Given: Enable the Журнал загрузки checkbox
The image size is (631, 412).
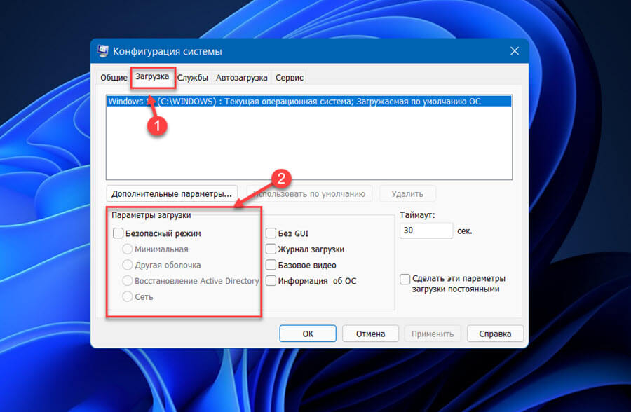Looking at the screenshot, I should click(x=271, y=249).
